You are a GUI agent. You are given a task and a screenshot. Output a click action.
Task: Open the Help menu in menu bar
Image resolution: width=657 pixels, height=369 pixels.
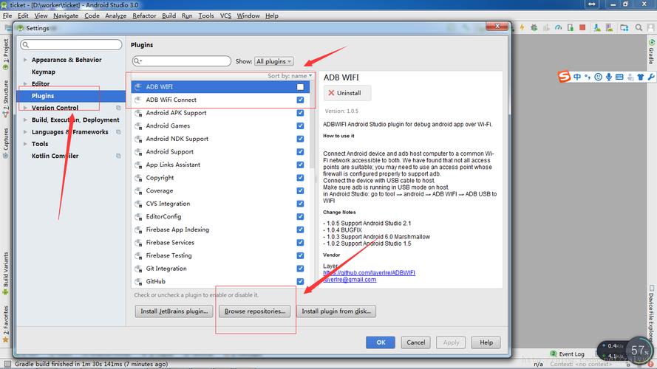(x=271, y=16)
